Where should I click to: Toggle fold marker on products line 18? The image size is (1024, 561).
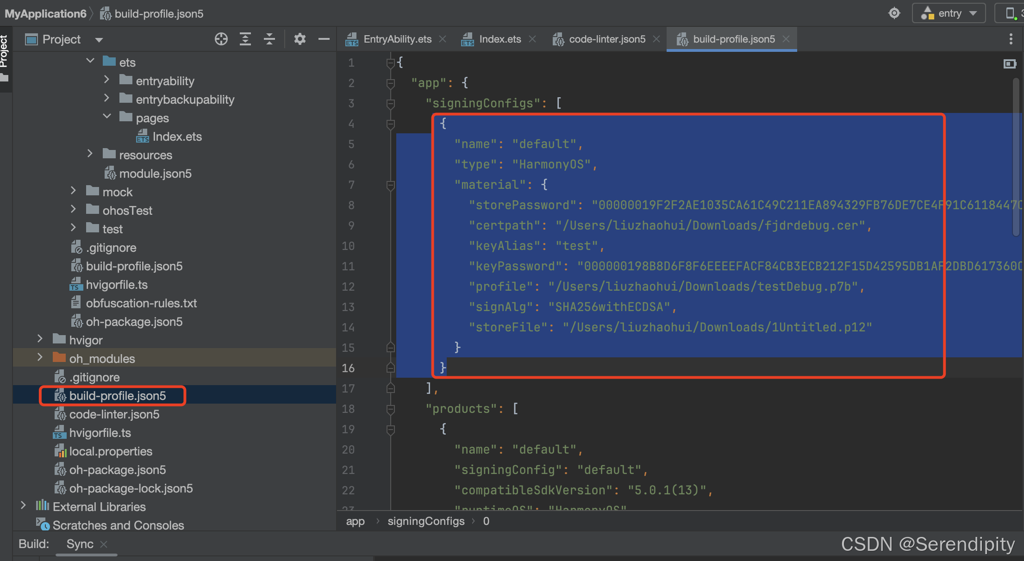click(390, 409)
